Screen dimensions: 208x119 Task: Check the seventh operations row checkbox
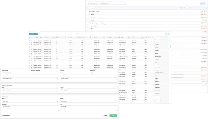click(x=30, y=54)
